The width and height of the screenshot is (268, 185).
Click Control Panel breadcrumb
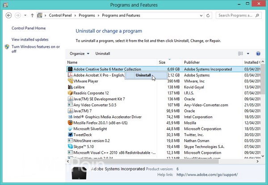[60, 15]
